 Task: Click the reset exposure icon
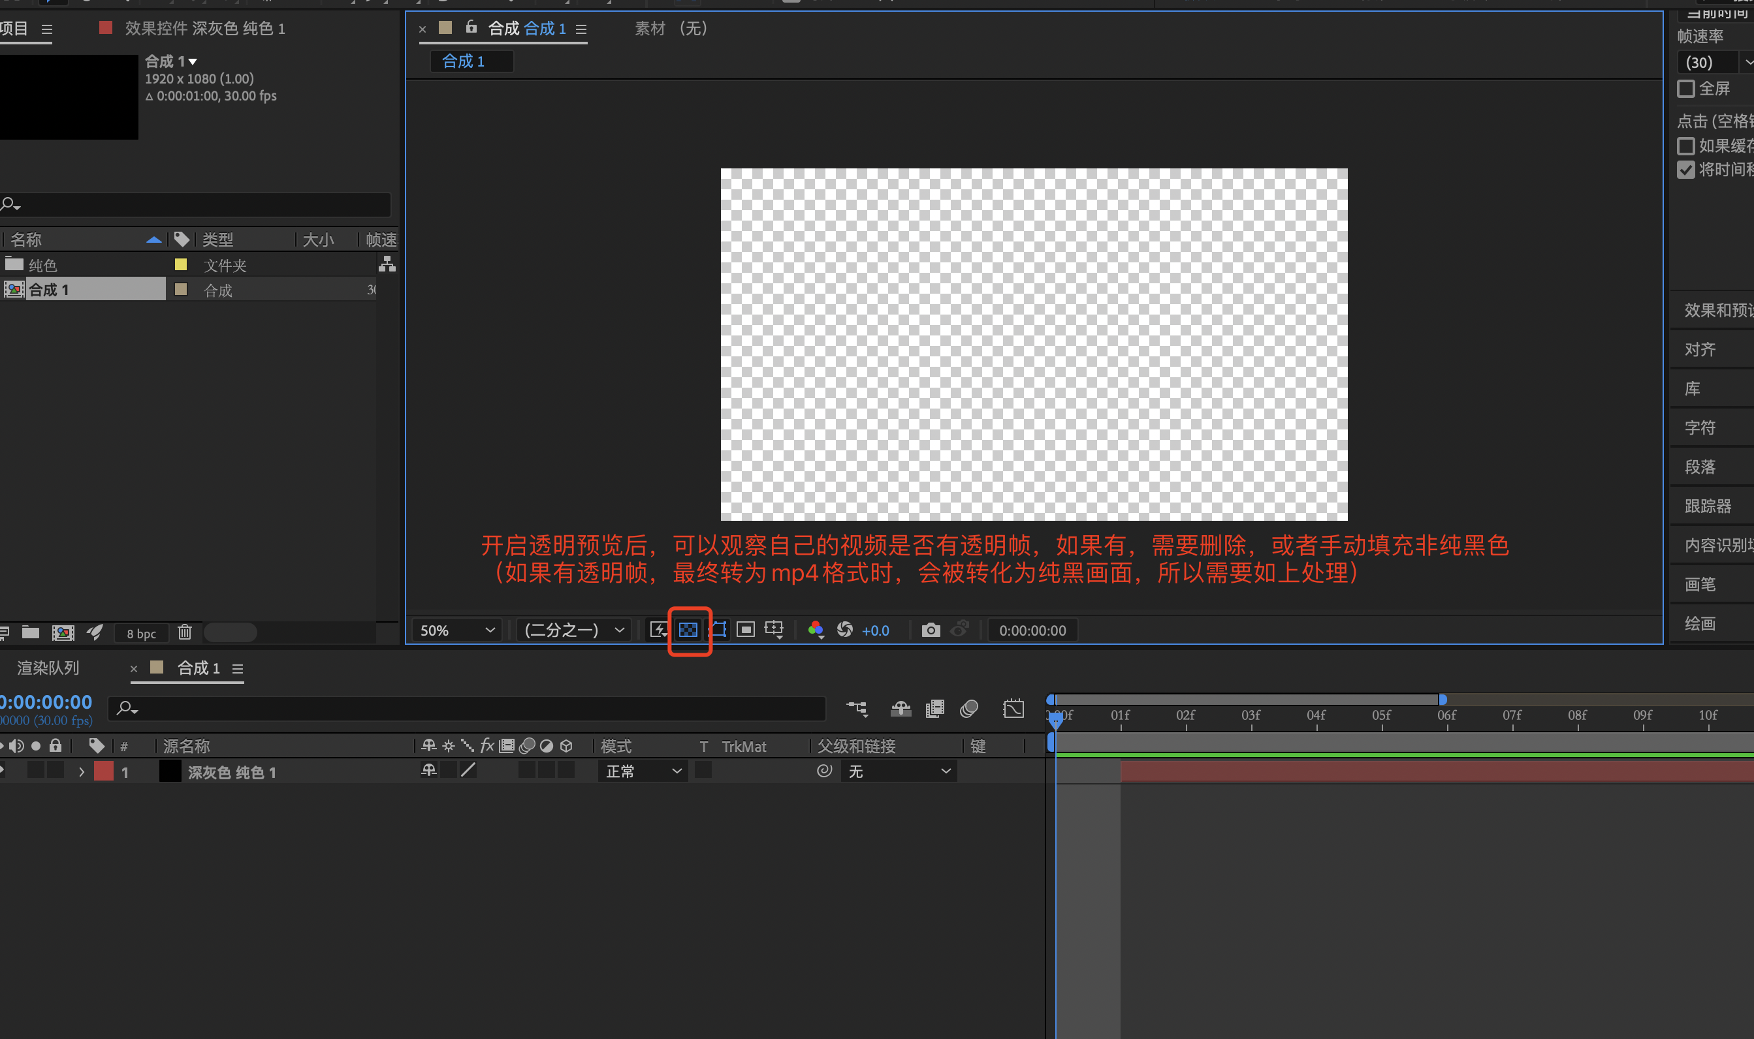point(845,630)
